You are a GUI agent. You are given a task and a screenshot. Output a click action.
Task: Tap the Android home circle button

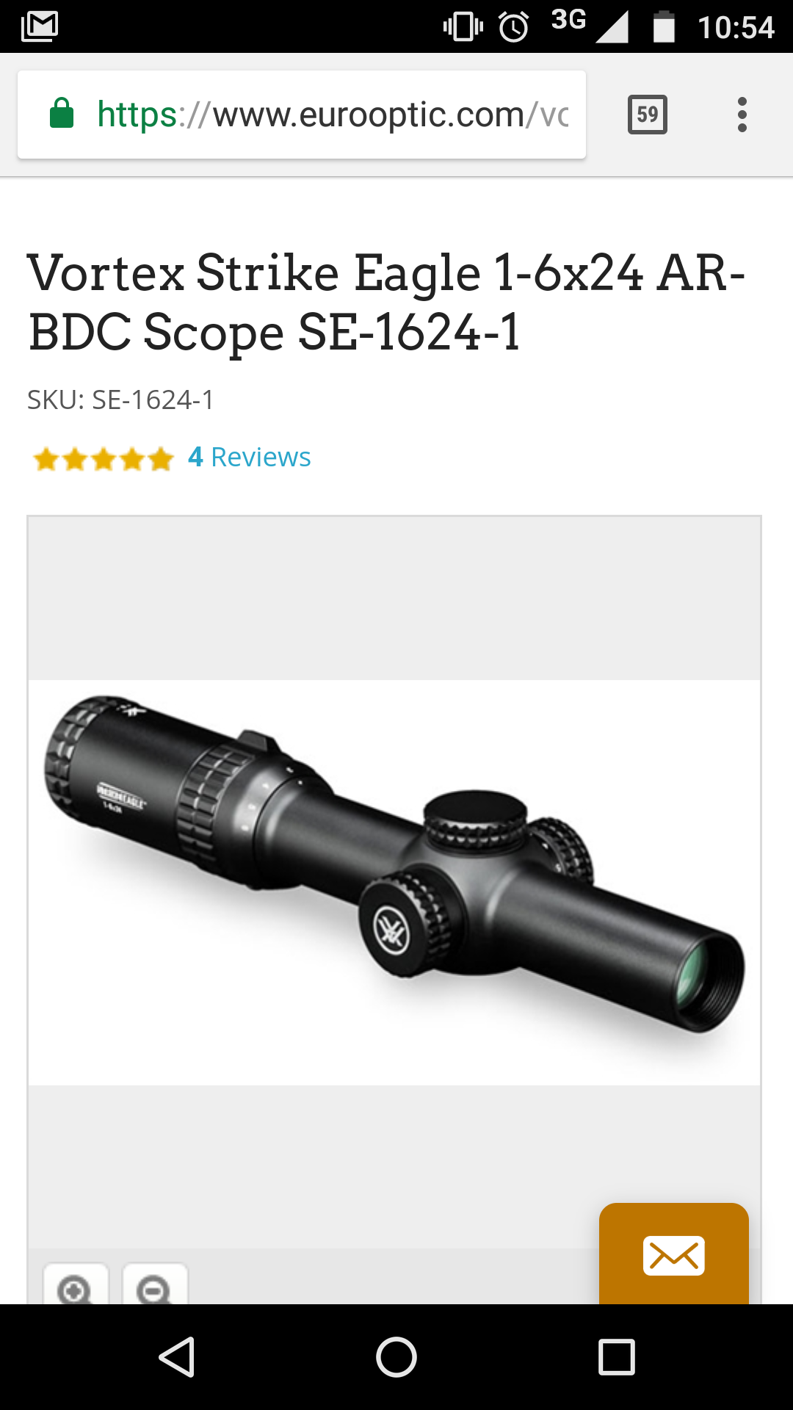point(396,1356)
